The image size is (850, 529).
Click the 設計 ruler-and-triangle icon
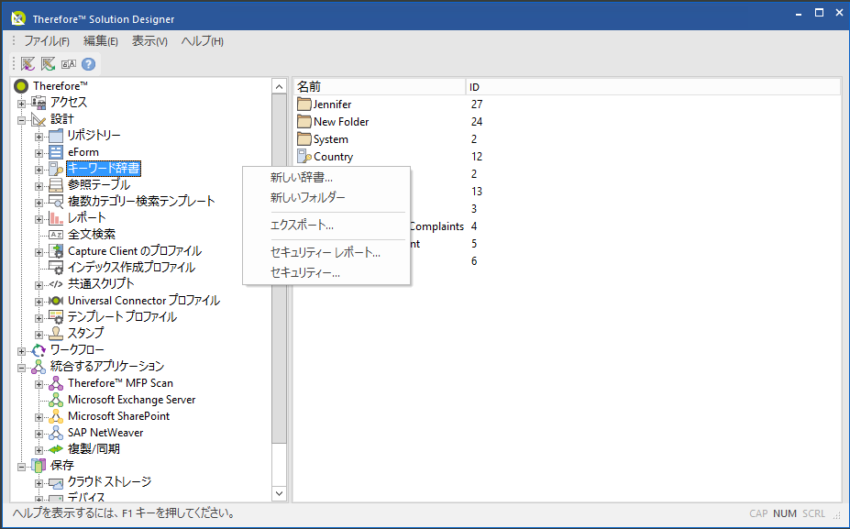[x=39, y=118]
